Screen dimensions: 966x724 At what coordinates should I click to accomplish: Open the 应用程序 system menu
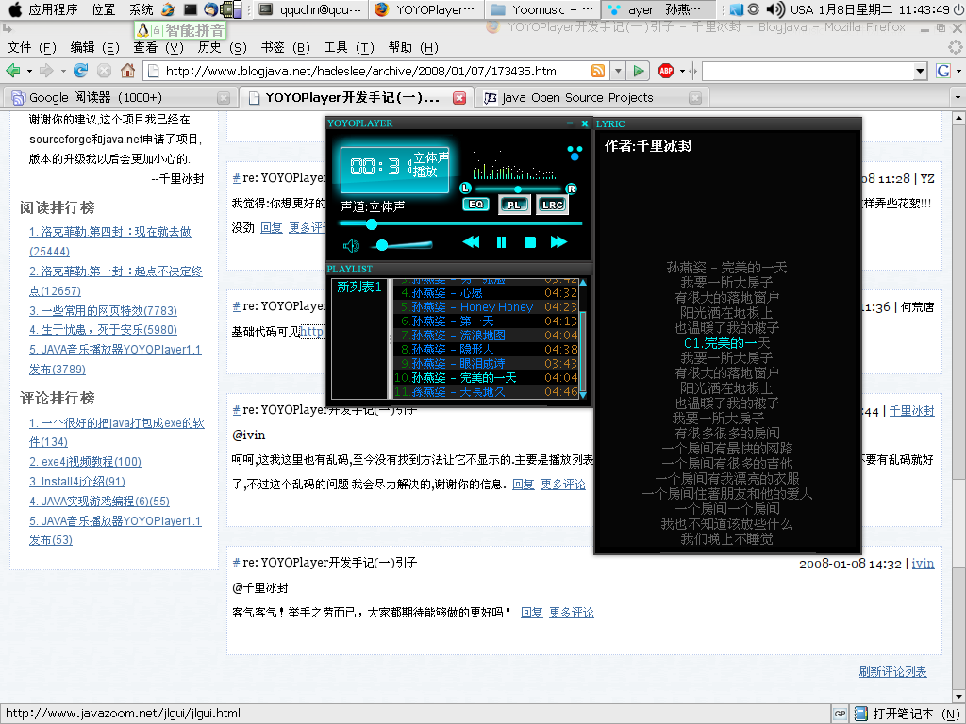click(53, 9)
